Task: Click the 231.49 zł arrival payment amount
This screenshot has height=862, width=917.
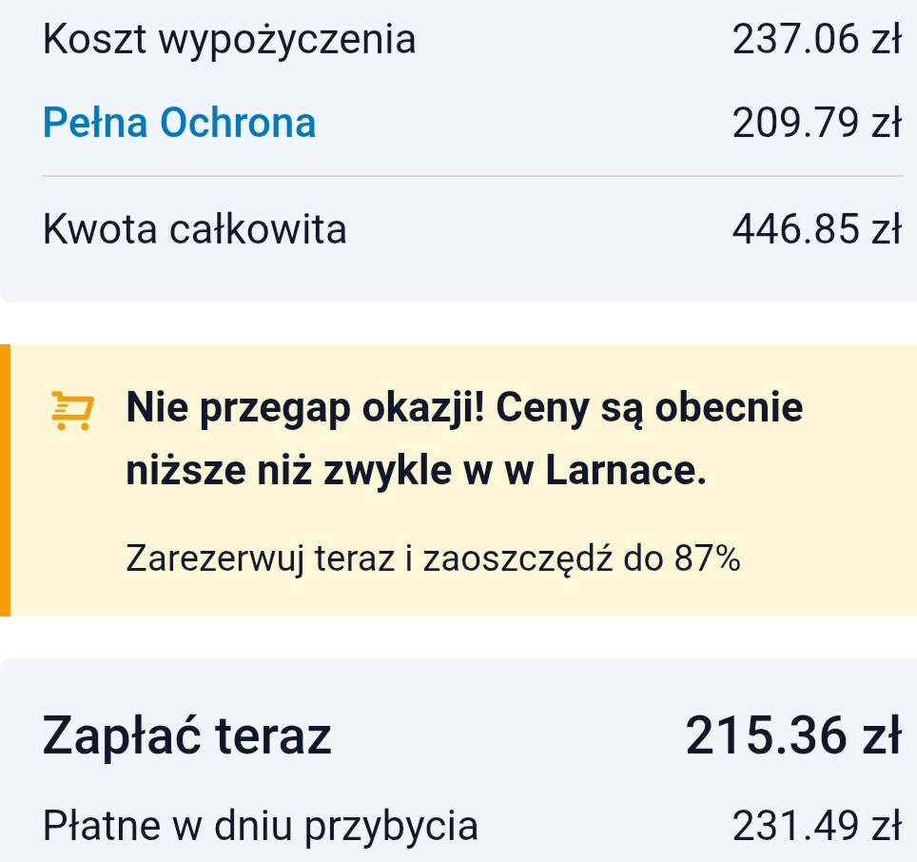Action: [816, 826]
